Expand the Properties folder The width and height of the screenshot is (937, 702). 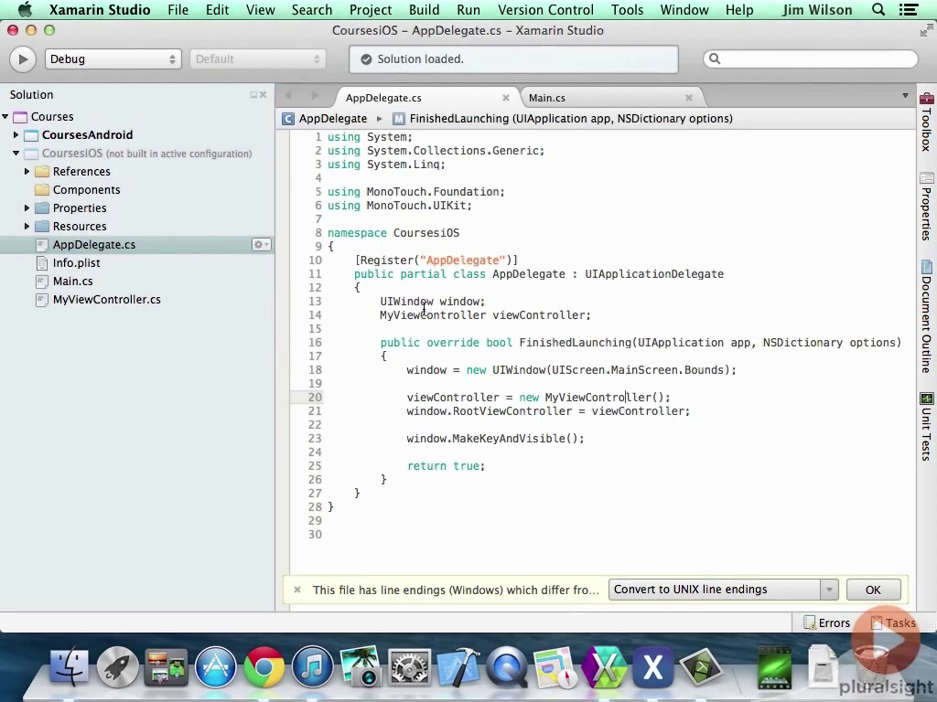pyautogui.click(x=27, y=207)
